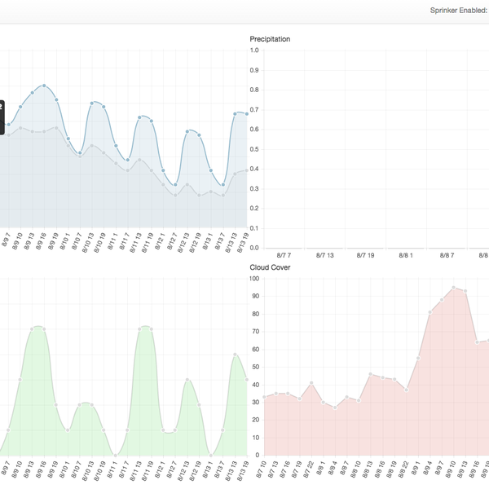Select green chart's last data point at 8/13 19
The width and height of the screenshot is (489, 489).
[x=246, y=380]
